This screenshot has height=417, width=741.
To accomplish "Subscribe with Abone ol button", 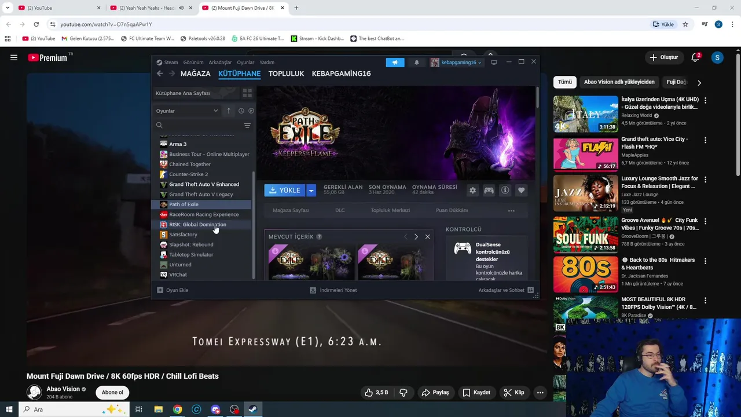I will 112,393.
